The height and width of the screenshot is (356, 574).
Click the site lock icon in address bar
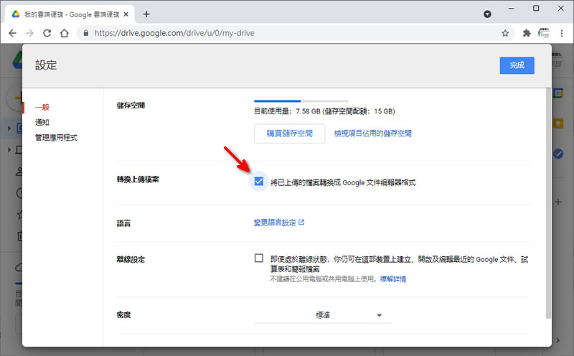pyautogui.click(x=85, y=33)
